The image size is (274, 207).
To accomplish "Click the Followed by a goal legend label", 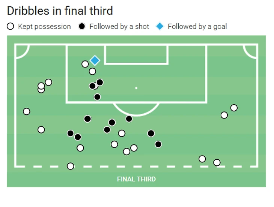I will (197, 27).
